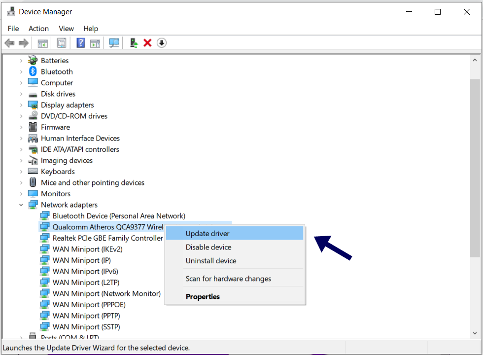The width and height of the screenshot is (483, 355).
Task: Choose Update driver from context menu
Action: (207, 234)
